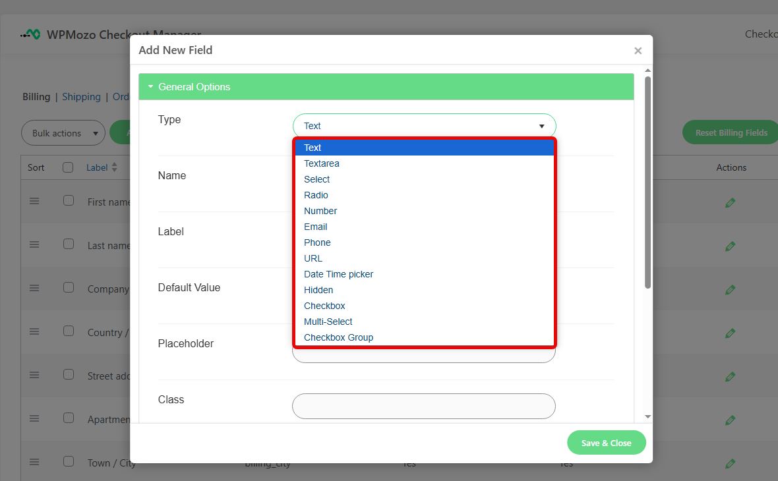Image resolution: width=778 pixels, height=481 pixels.
Task: Click the drag handle for Apartment row
Action: pos(34,418)
